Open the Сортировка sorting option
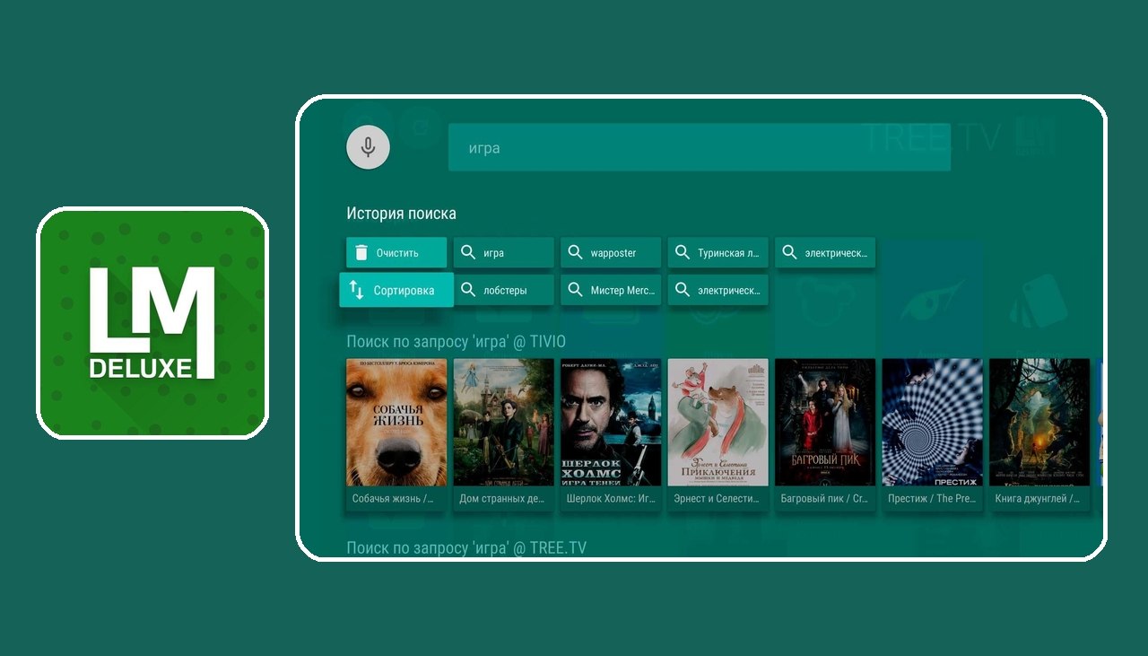The image size is (1148, 656). [396, 290]
